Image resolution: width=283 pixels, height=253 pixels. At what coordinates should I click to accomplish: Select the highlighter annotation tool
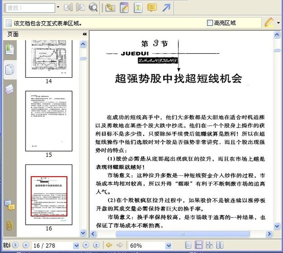click(110, 8)
